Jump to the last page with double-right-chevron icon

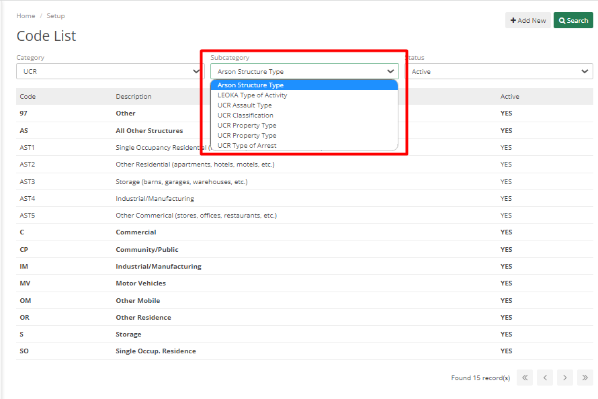tap(584, 378)
